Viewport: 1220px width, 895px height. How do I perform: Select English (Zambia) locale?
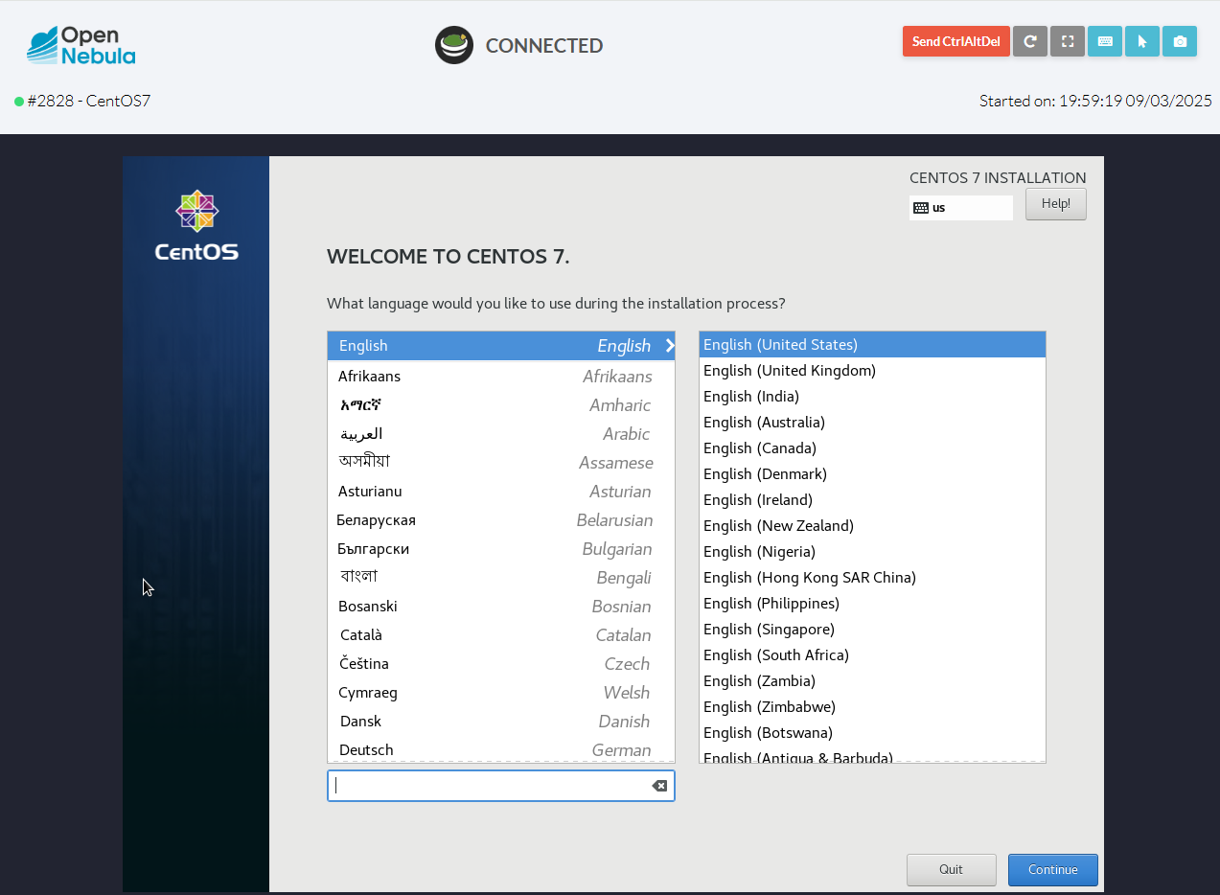point(872,681)
